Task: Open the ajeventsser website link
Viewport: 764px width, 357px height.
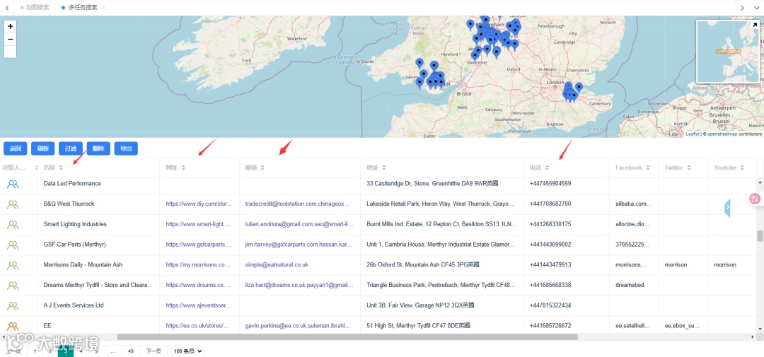Action: pos(198,306)
